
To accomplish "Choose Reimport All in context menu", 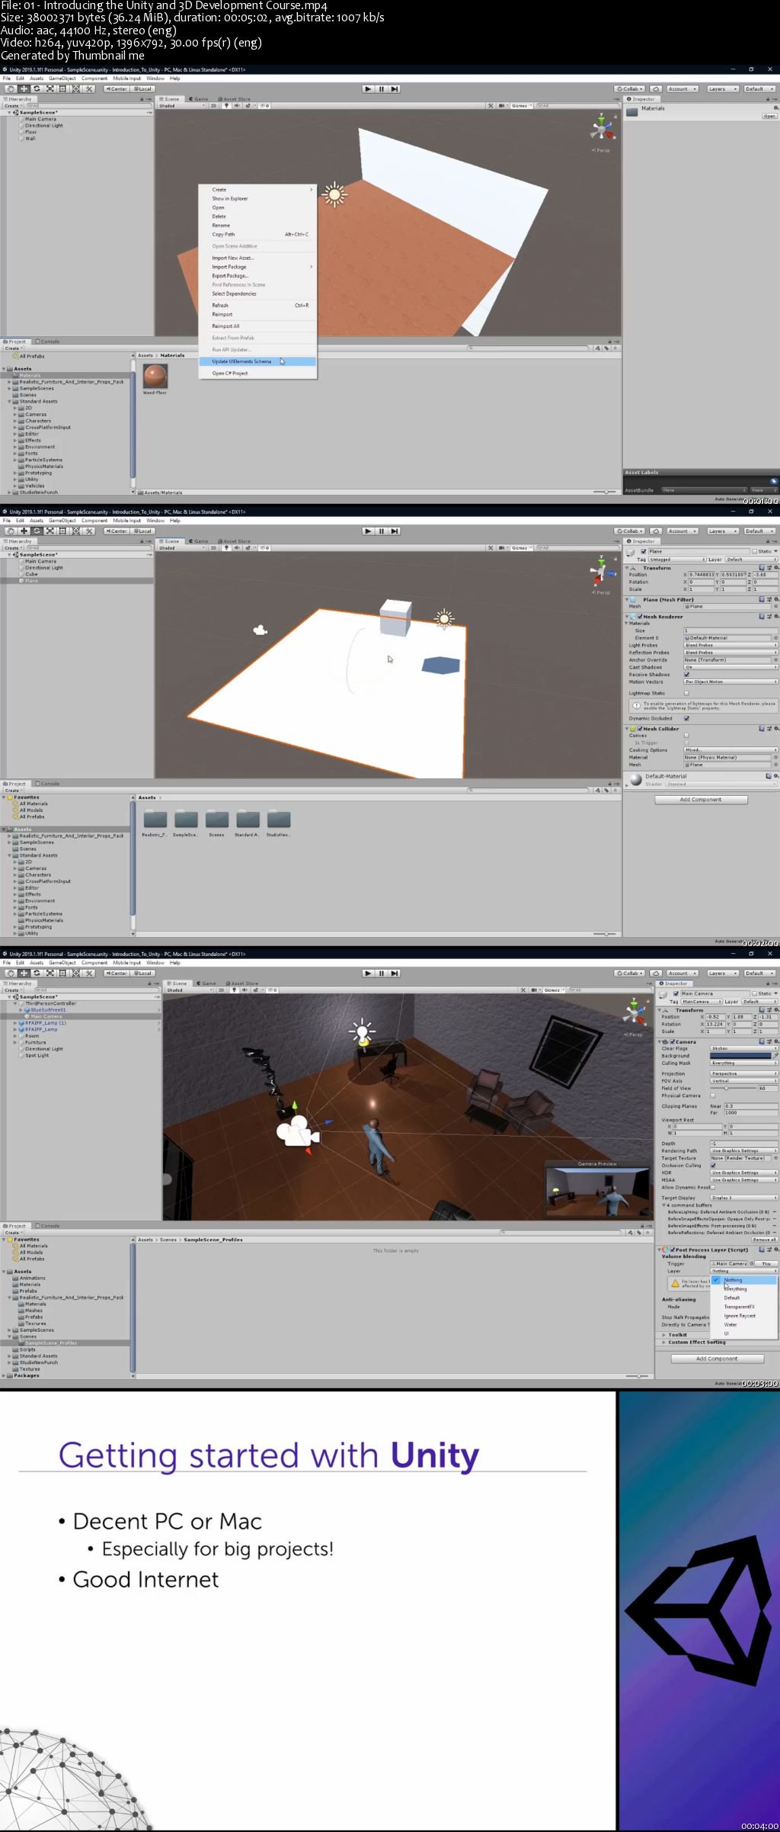I will (x=257, y=326).
